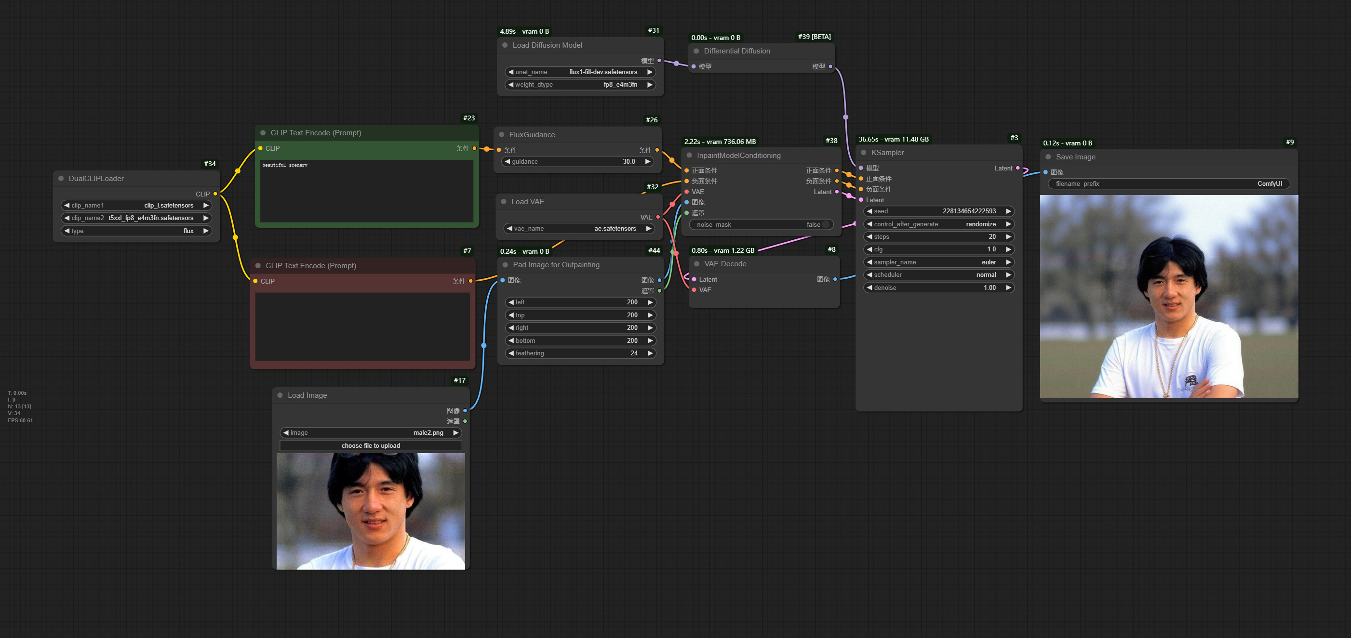This screenshot has height=638, width=1351.
Task: Collapse the Load Image node title dot
Action: tap(280, 395)
